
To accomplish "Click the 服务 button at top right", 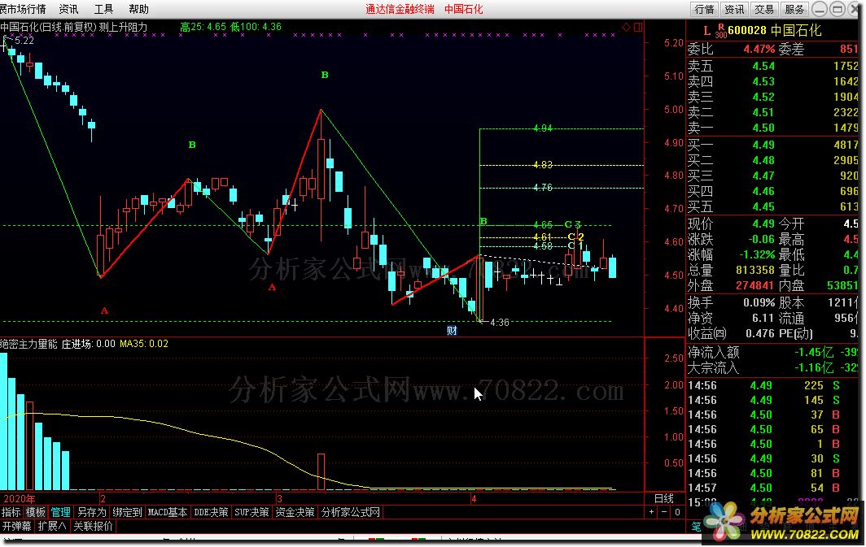I will (x=794, y=10).
